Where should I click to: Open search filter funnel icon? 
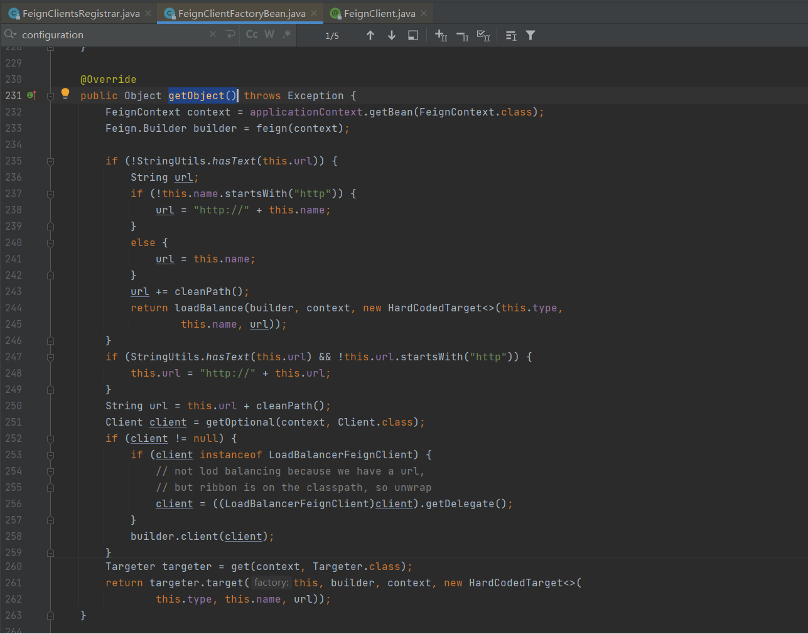click(531, 35)
